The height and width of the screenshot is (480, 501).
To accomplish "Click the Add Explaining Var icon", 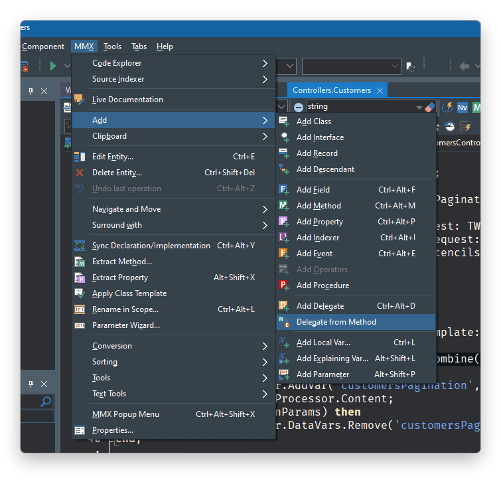I will 284,359.
